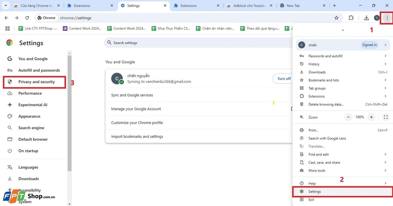Viewport: 393px width, 206px height.
Task: Open the Chrome three-dot menu button
Action: pyautogui.click(x=387, y=18)
